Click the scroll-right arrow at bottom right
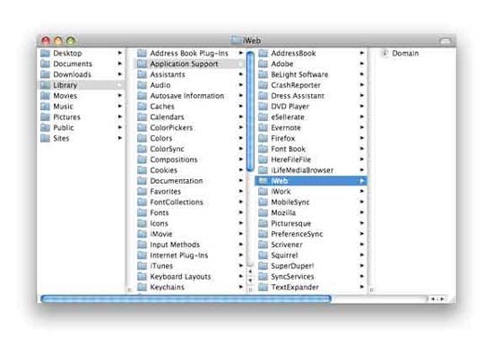 443,298
